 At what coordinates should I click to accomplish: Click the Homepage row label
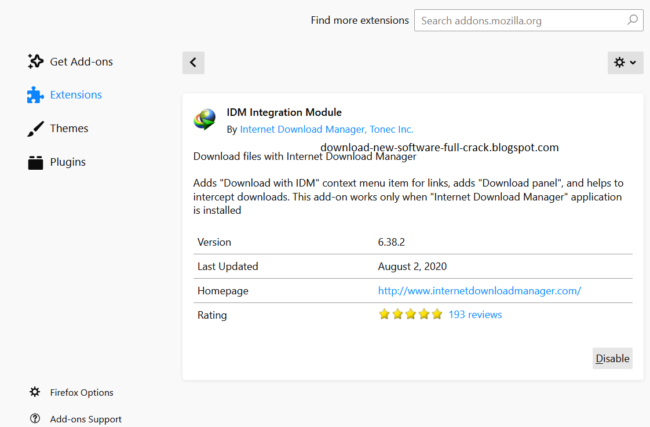tap(223, 291)
